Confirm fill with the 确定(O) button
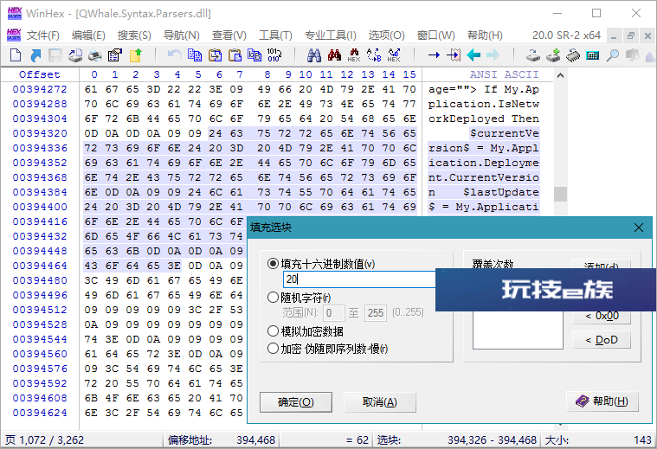657x449 pixels. tap(296, 402)
